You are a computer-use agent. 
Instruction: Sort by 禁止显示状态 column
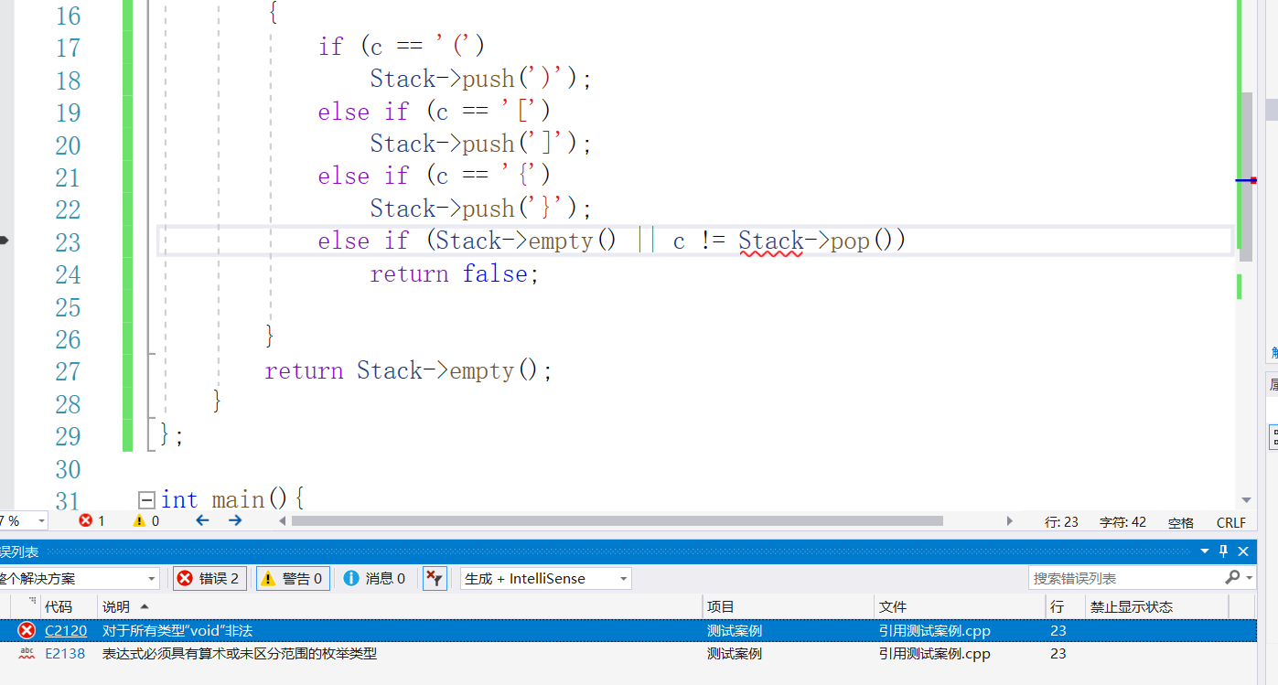[1156, 606]
